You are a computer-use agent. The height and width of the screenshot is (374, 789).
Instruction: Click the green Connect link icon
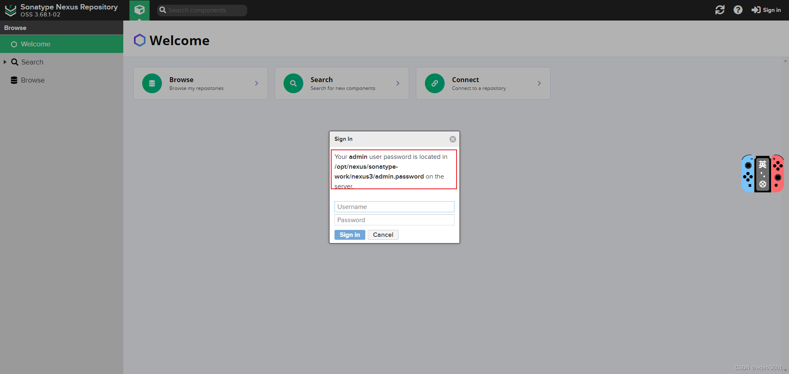pyautogui.click(x=435, y=83)
